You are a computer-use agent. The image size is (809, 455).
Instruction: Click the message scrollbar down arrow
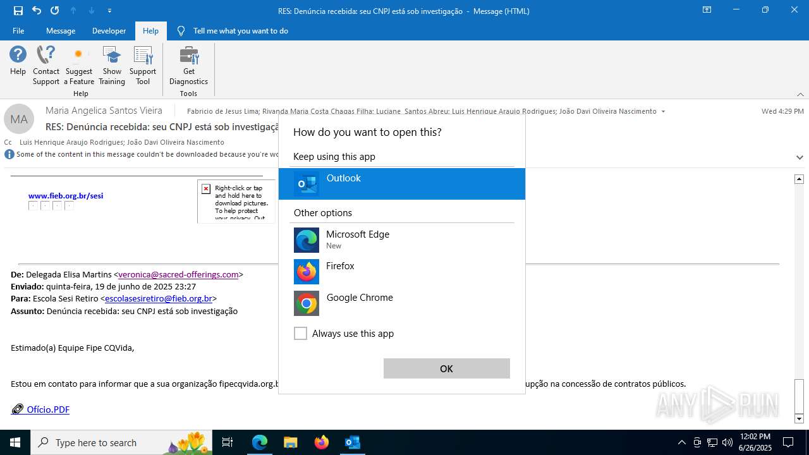point(800,418)
